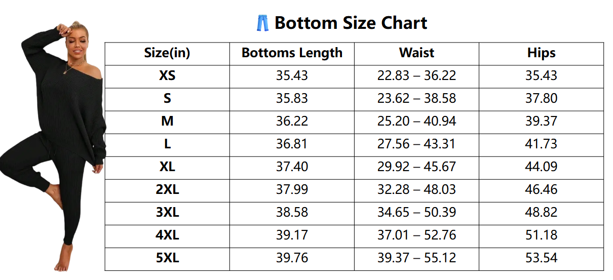Click the Bottom Size Chart title
This screenshot has width=613, height=280.
351,23
